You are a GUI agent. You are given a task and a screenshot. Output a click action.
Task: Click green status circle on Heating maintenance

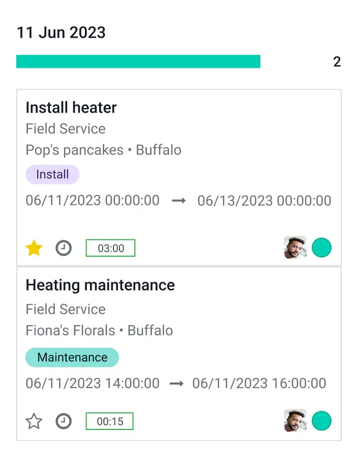[321, 421]
